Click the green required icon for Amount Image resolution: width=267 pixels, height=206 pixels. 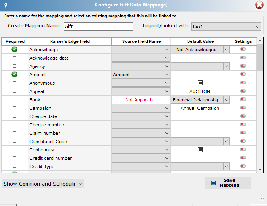coord(14,74)
